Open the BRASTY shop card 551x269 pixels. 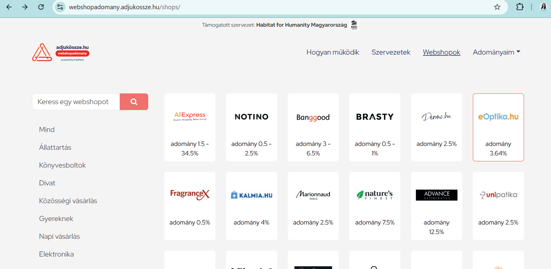coord(375,128)
